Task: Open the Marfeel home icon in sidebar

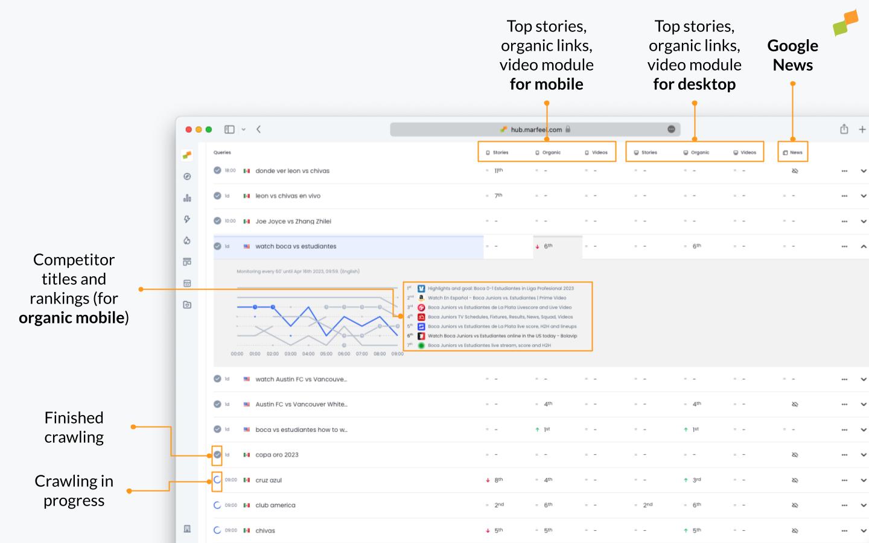Action: [x=187, y=154]
